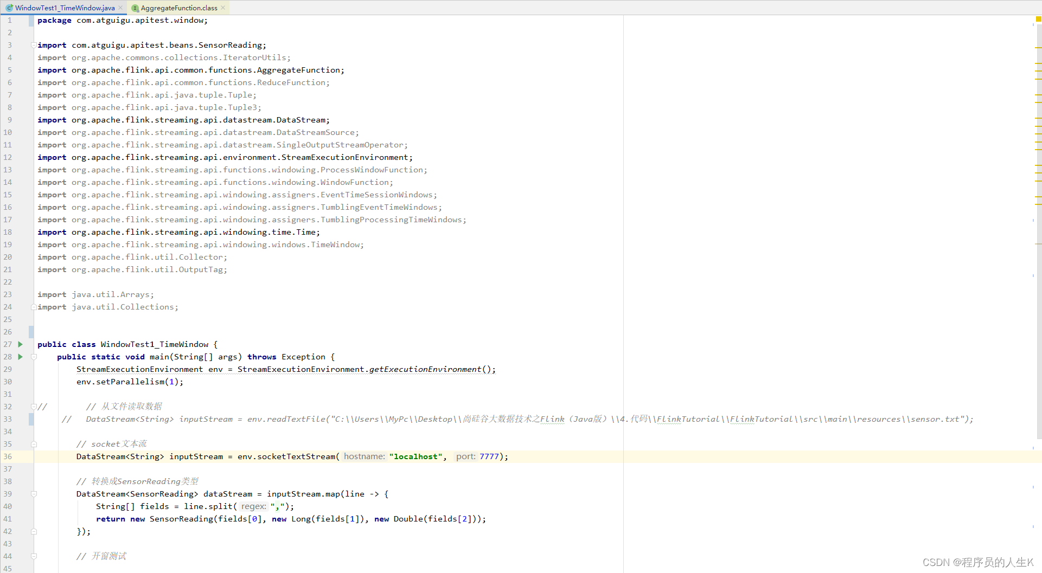
Task: Close the AggregateFunction.class tab
Action: click(x=223, y=8)
